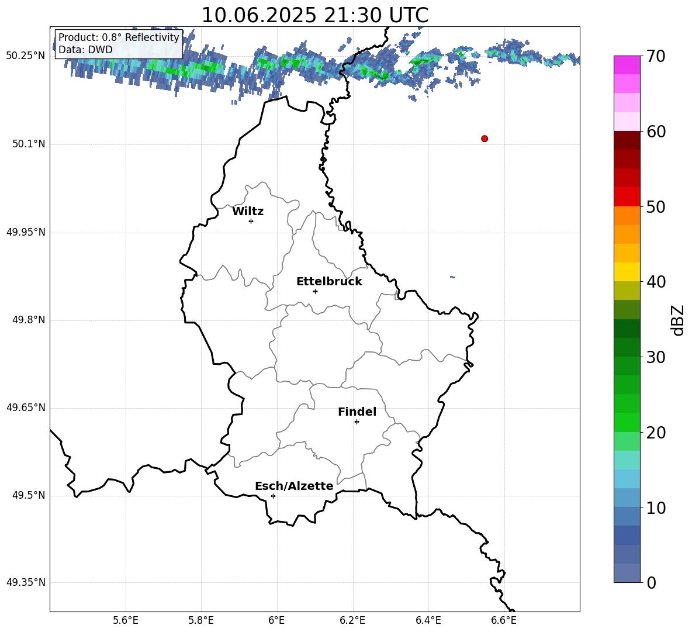Click the red dot marker east of Luxembourg
The width and height of the screenshot is (692, 632).
click(x=485, y=139)
